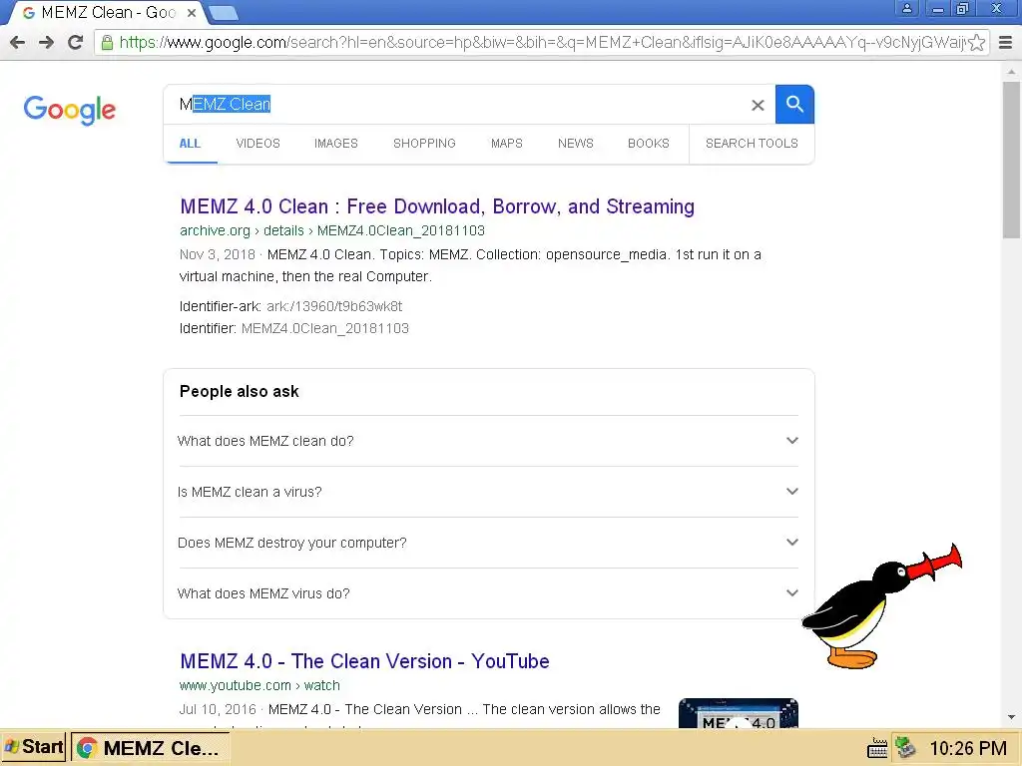Screen dimensions: 1022x766
Task: Click the 'Identifier-ark:' label
Action: pos(221,306)
